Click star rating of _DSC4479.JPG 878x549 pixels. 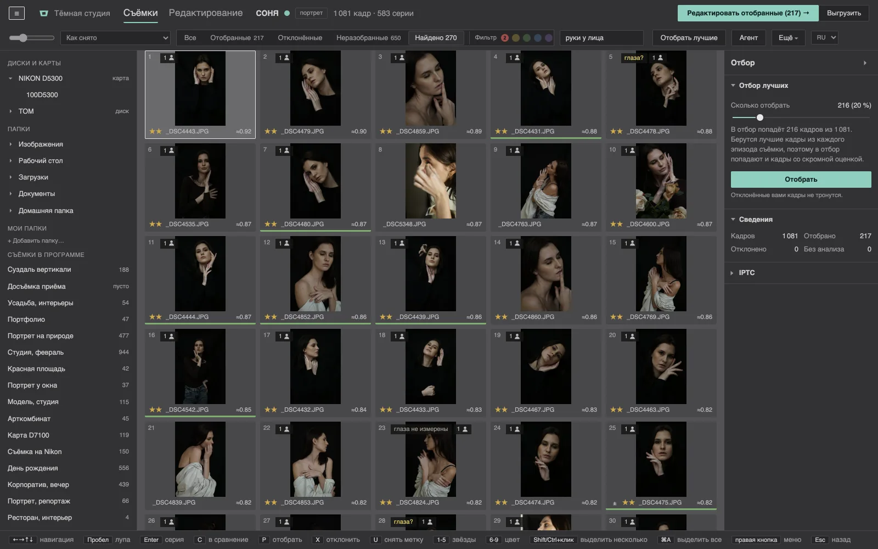click(x=271, y=132)
